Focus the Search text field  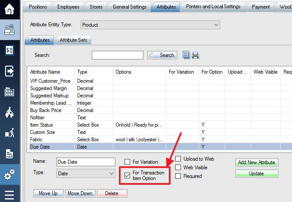(117, 55)
